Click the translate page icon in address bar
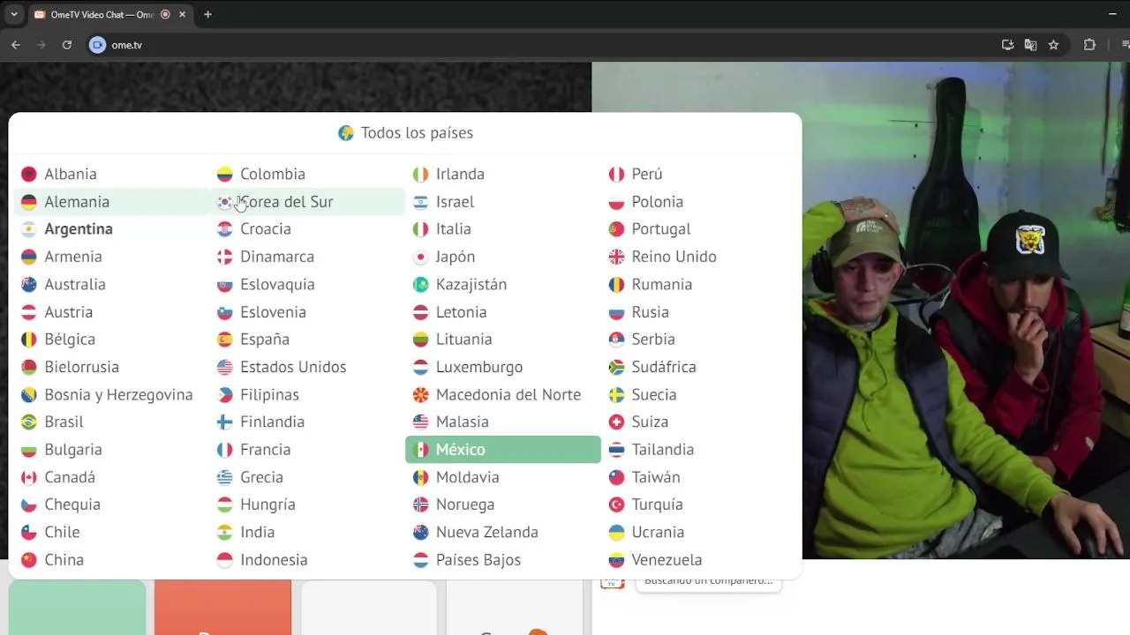The width and height of the screenshot is (1130, 635). click(x=1030, y=45)
